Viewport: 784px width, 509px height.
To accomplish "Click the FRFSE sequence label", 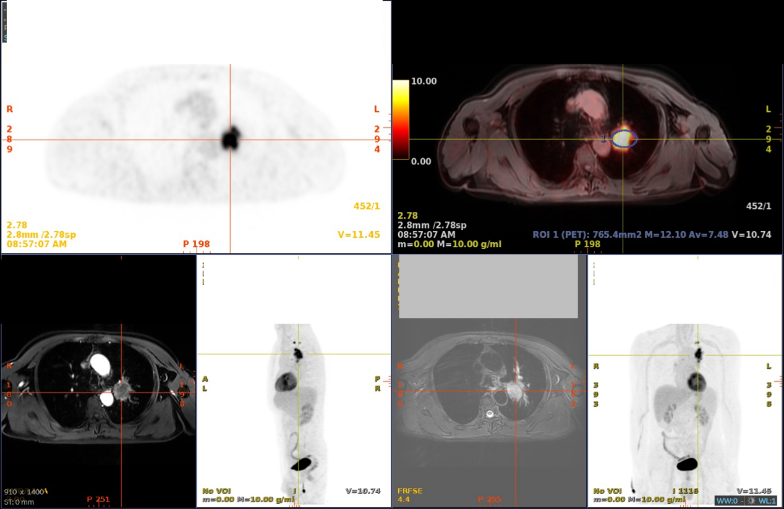I will [411, 491].
